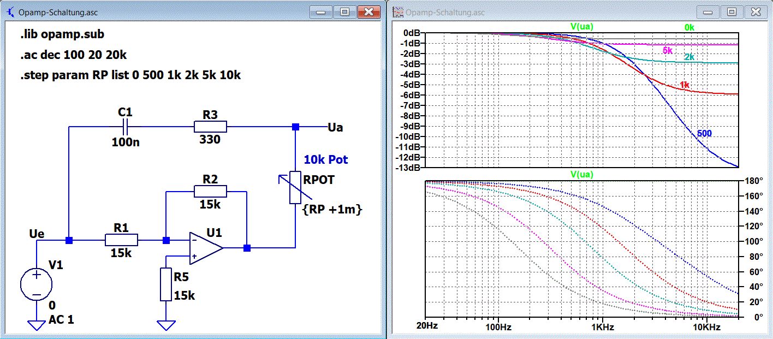
Task: Maximize the schematic window
Action: coord(344,11)
